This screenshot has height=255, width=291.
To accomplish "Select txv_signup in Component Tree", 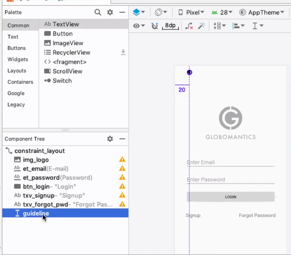I will point(65,195).
